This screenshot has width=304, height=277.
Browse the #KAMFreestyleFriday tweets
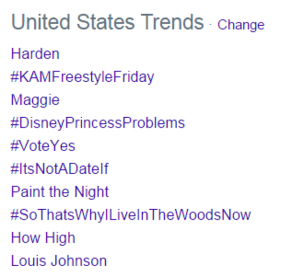click(82, 78)
